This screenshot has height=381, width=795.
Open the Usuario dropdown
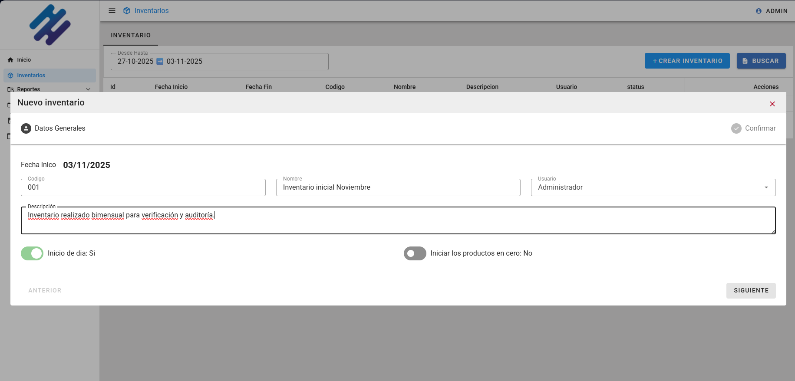coord(653,187)
